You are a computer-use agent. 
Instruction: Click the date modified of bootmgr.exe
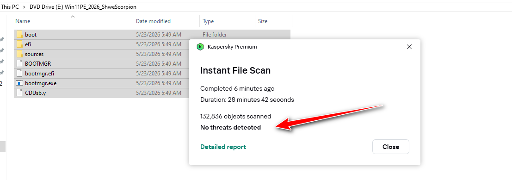coord(158,83)
